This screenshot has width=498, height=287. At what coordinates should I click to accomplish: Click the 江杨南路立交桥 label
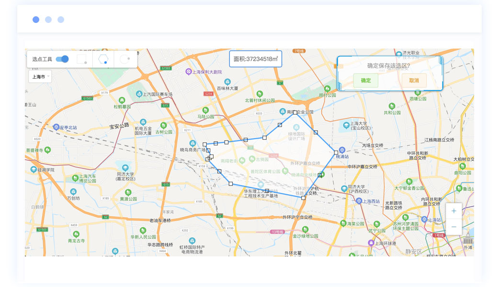point(440,140)
